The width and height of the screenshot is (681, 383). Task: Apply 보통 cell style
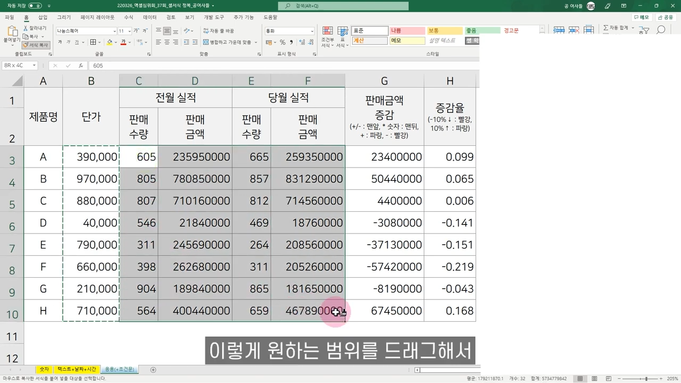coord(445,31)
